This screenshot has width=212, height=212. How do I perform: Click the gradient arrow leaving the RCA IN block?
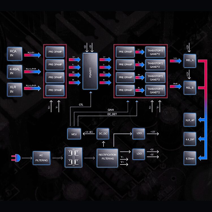(33, 55)
